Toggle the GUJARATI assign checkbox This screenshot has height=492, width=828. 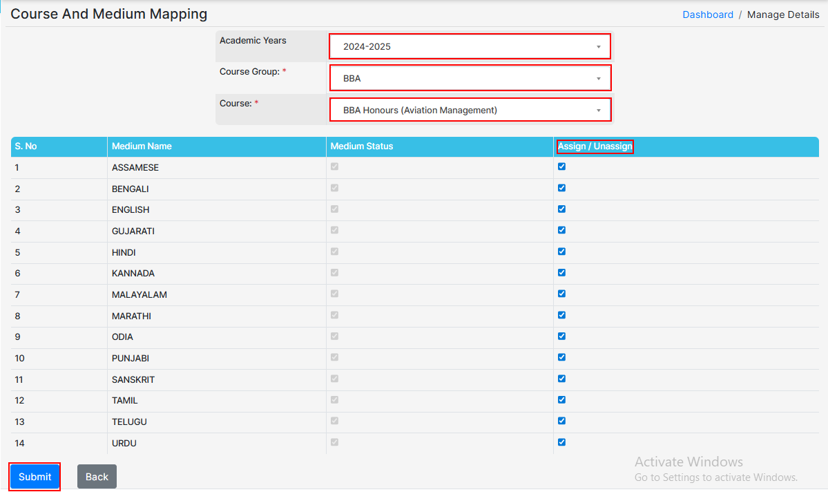pos(561,230)
